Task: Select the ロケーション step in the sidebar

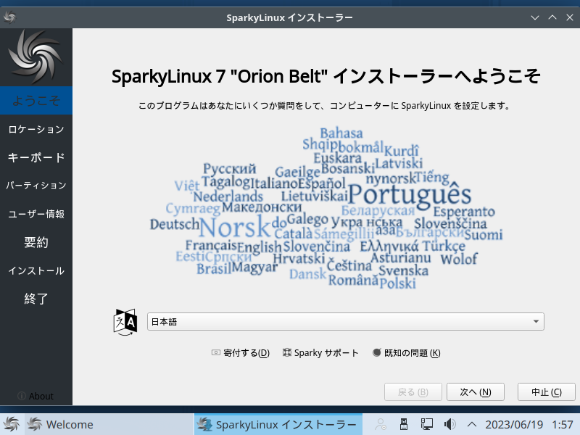Action: [x=36, y=129]
